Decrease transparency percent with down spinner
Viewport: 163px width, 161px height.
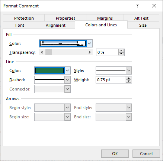pyautogui.click(x=121, y=54)
